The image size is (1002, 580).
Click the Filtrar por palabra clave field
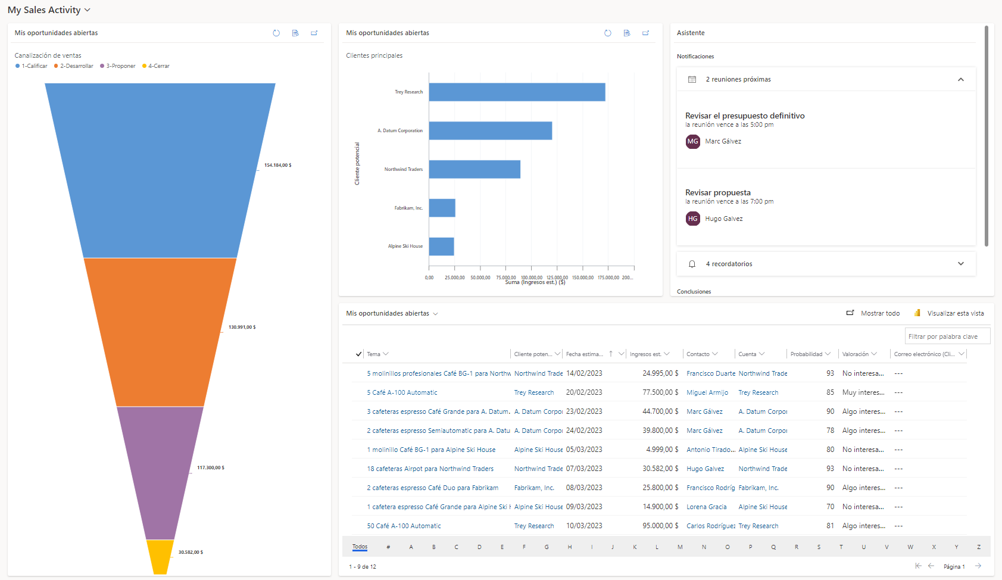pos(947,336)
